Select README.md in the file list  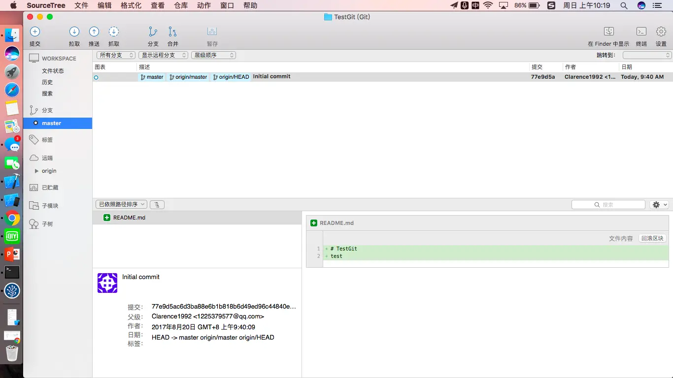[x=197, y=218]
